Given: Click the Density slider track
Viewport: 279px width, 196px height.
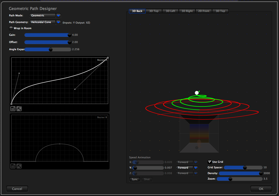Looking at the screenshot, I should (240, 173).
